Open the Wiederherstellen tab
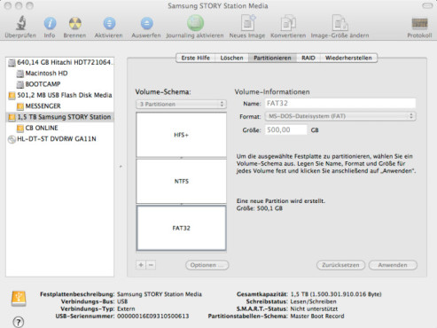The height and width of the screenshot is (328, 437). (348, 58)
